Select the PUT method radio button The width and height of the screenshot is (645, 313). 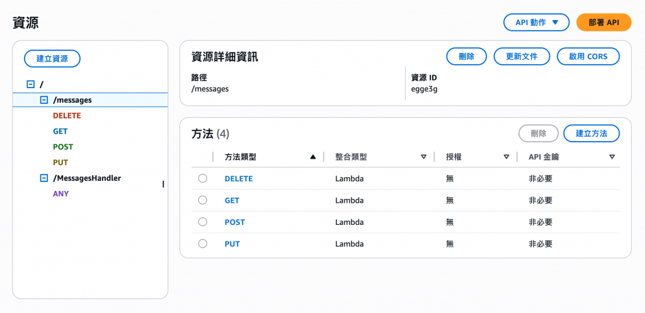(x=202, y=244)
